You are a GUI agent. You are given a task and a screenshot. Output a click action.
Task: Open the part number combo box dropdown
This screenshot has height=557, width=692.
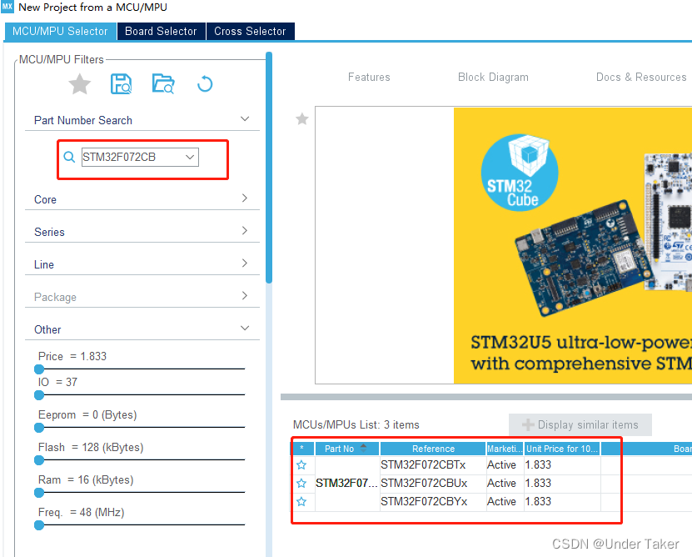pyautogui.click(x=190, y=157)
